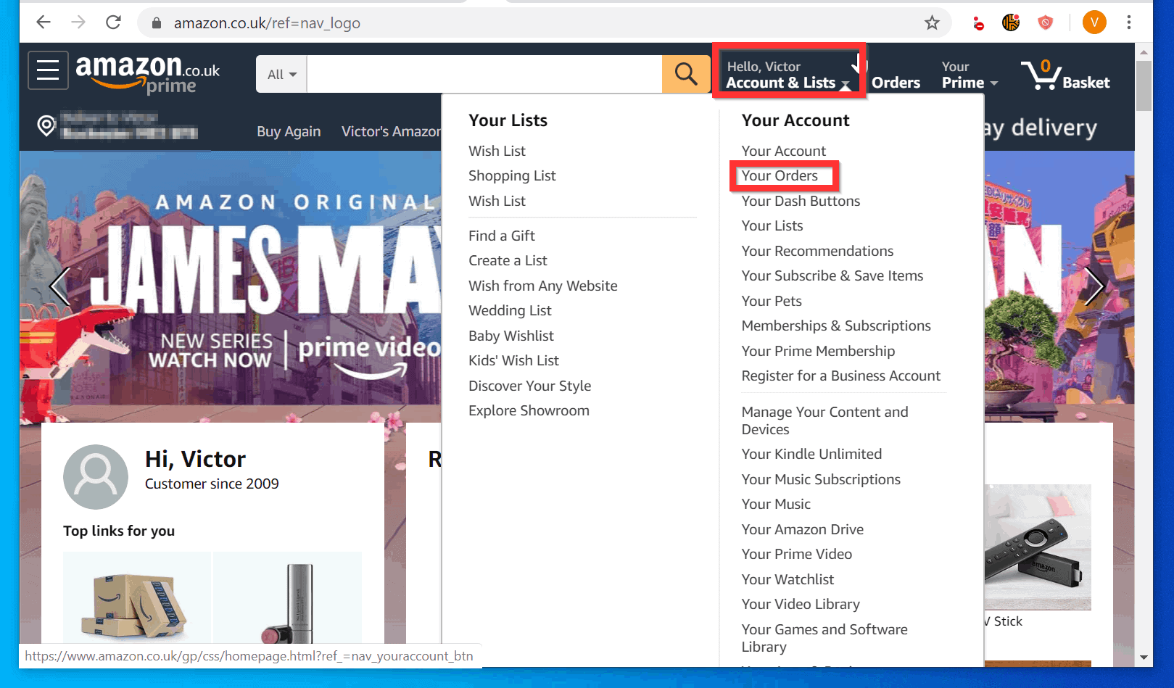Bookmark the page using the star icon
Screen dimensions: 1174x688
pyautogui.click(x=932, y=22)
